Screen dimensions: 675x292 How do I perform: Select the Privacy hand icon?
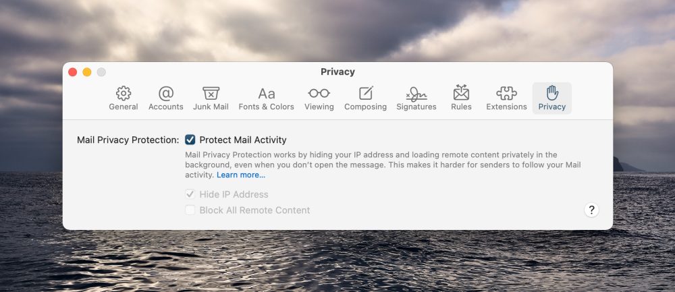click(552, 93)
